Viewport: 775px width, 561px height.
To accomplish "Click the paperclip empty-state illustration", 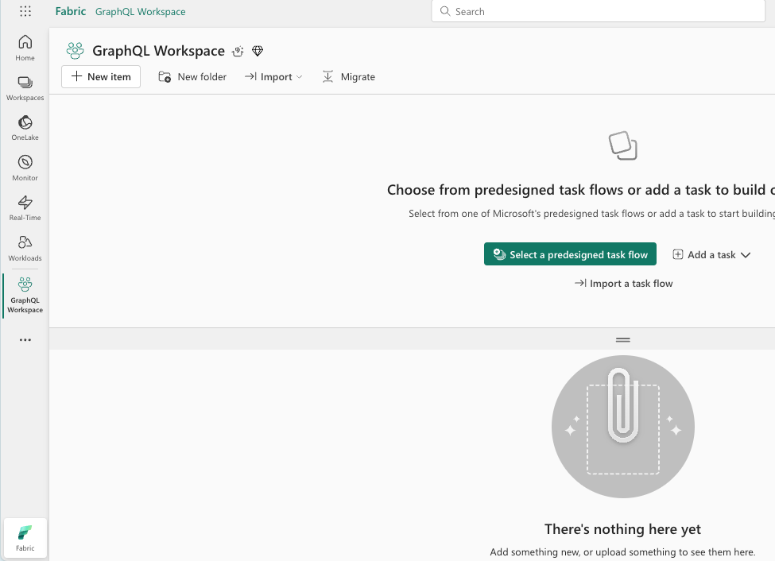I will pyautogui.click(x=622, y=427).
